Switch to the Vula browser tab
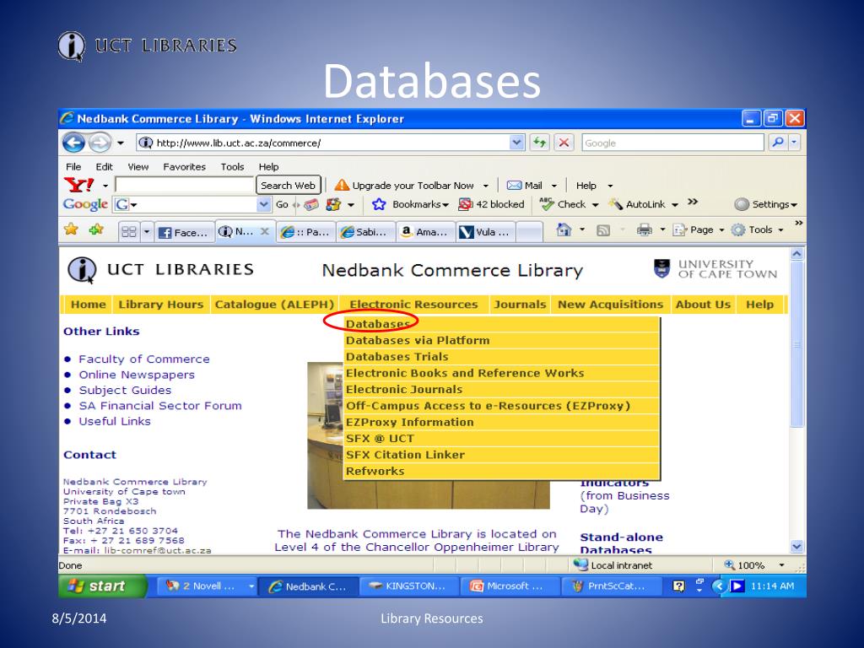This screenshot has width=864, height=648. pos(485,232)
